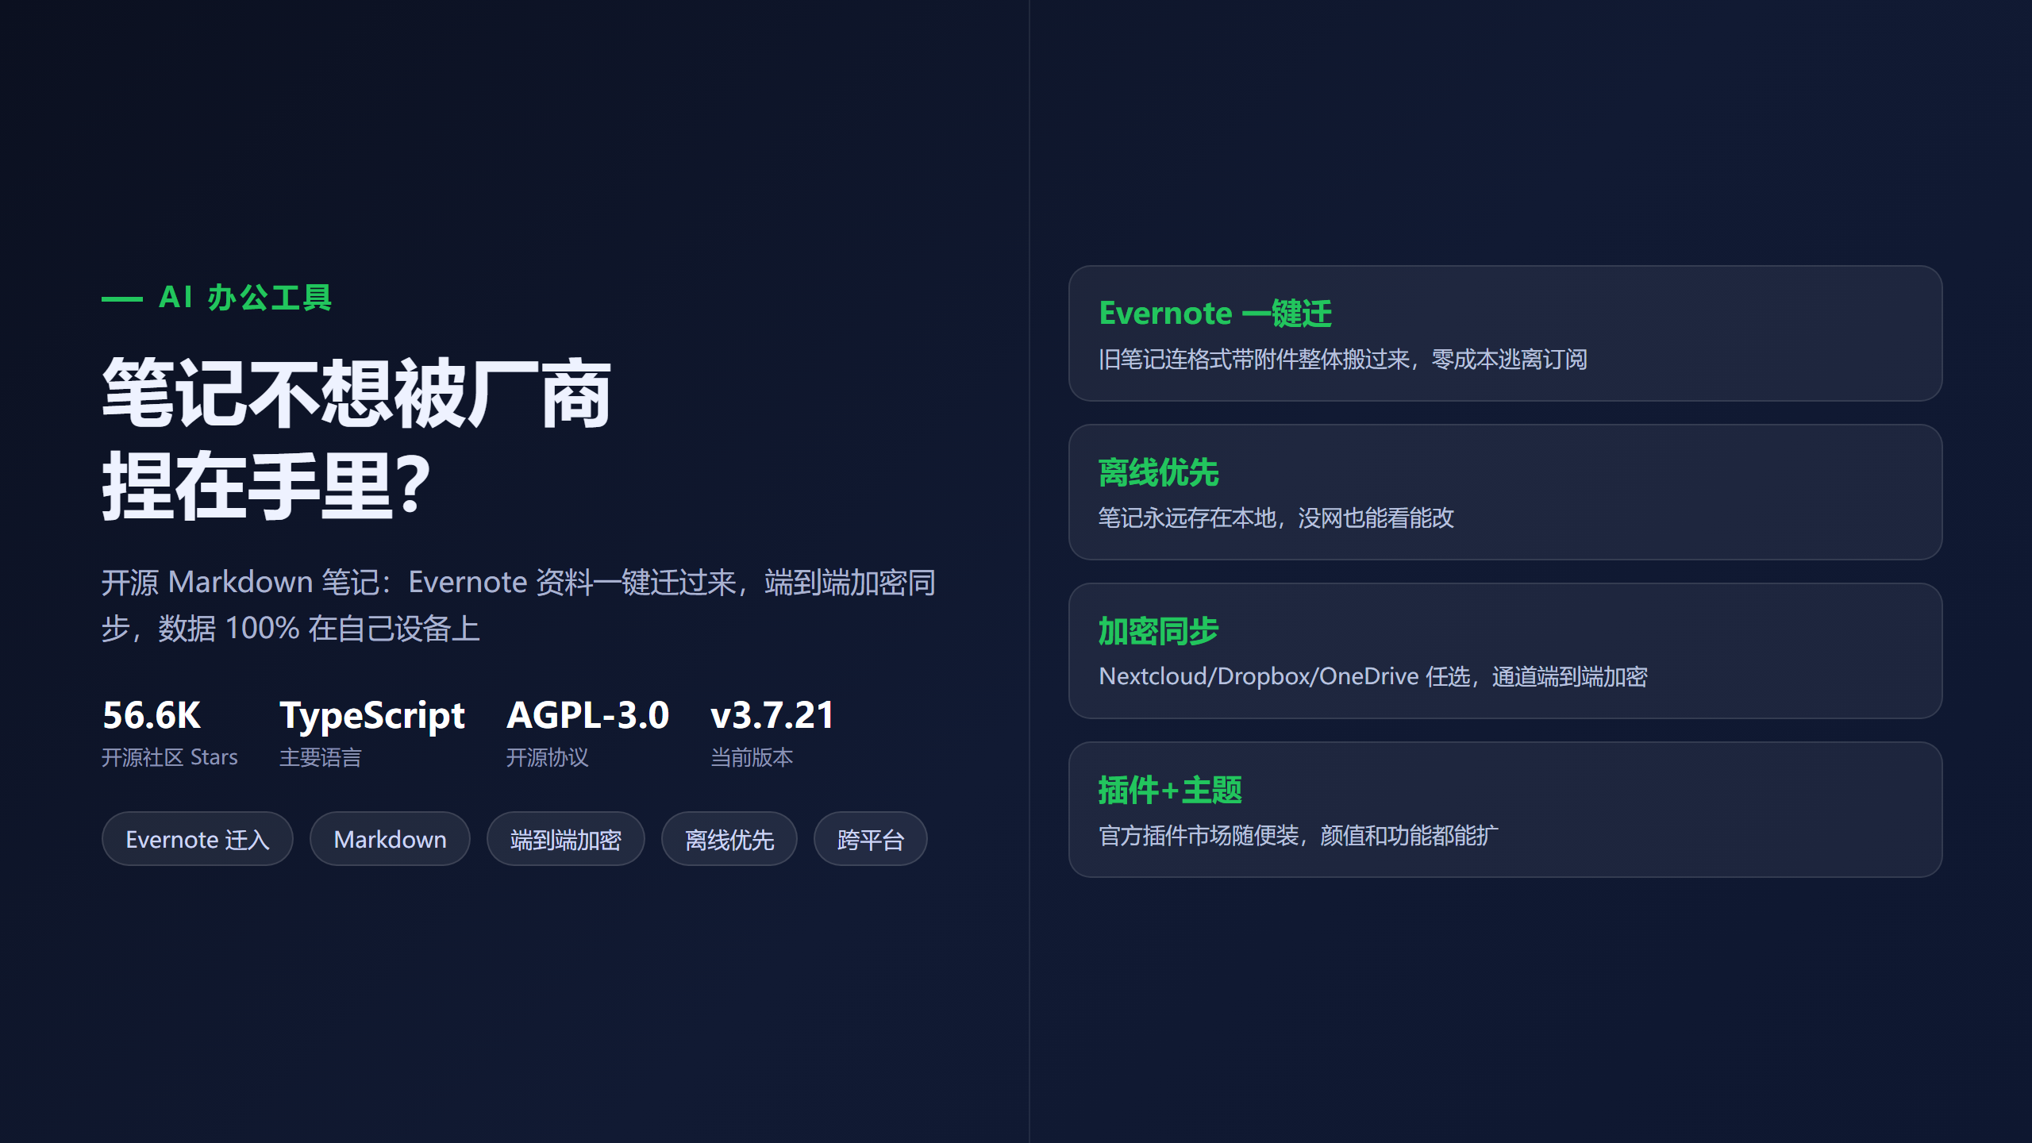The width and height of the screenshot is (2032, 1143).
Task: Click the 加密同步 card heading
Action: pyautogui.click(x=1158, y=631)
